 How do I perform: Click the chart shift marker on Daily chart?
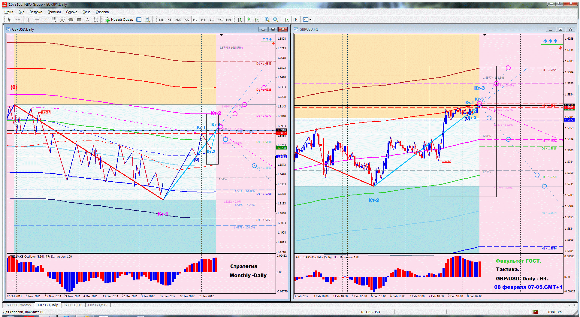221,35
